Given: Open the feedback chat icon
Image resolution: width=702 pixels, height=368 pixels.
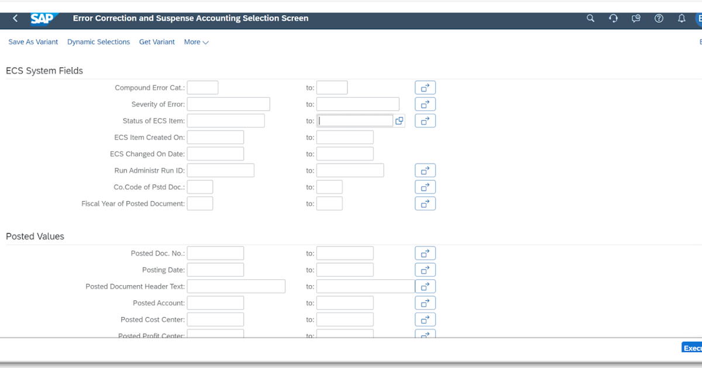Looking at the screenshot, I should click(x=636, y=18).
